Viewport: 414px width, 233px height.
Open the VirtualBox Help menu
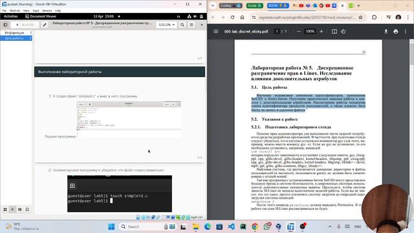coord(58,10)
